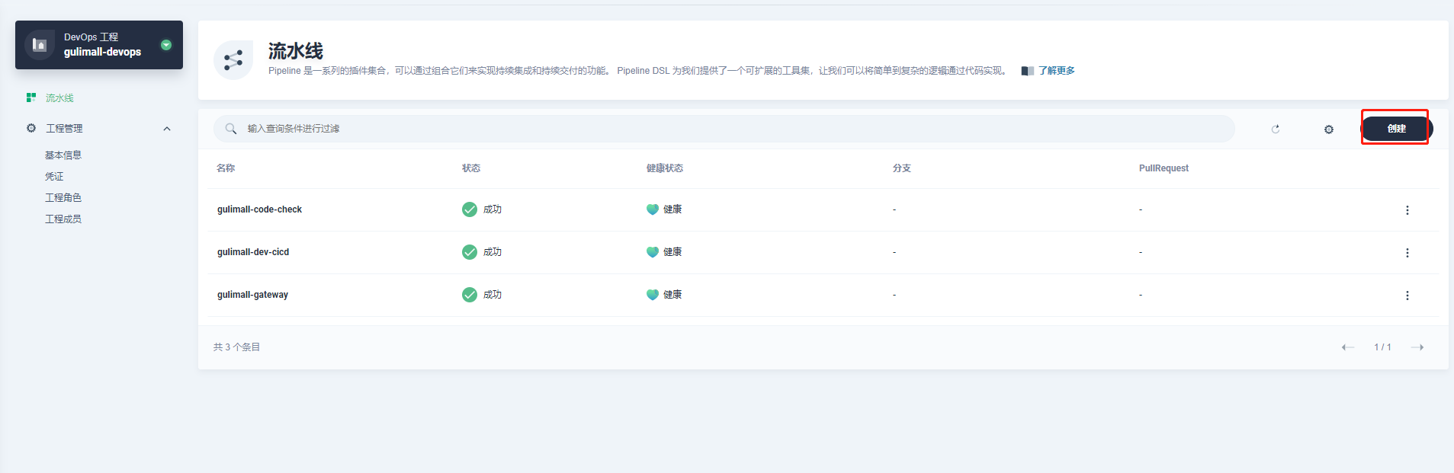This screenshot has height=473, width=1454.
Task: Go to the previous page arrow
Action: pos(1348,347)
